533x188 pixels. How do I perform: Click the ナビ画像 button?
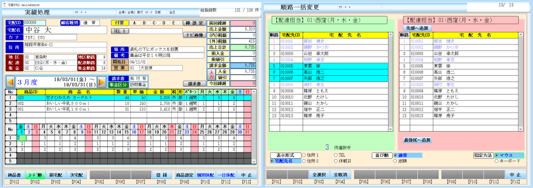coord(194,34)
